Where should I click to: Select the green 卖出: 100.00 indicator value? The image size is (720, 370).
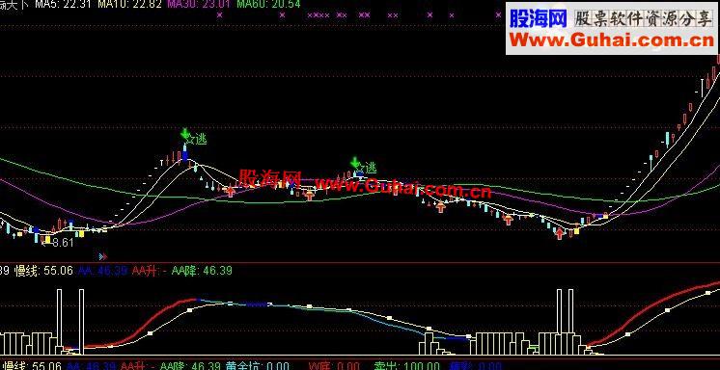(x=406, y=366)
